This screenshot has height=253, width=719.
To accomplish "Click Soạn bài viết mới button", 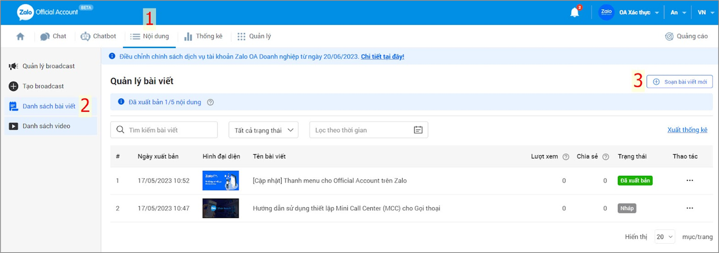I will 679,82.
